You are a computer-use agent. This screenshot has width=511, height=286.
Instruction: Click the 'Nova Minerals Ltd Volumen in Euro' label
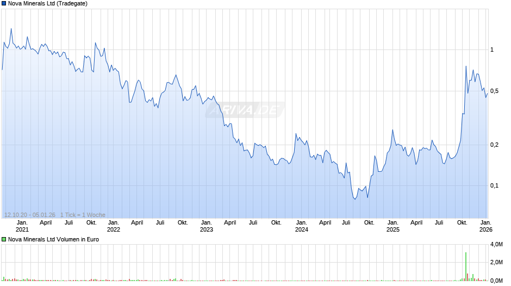[53, 239]
